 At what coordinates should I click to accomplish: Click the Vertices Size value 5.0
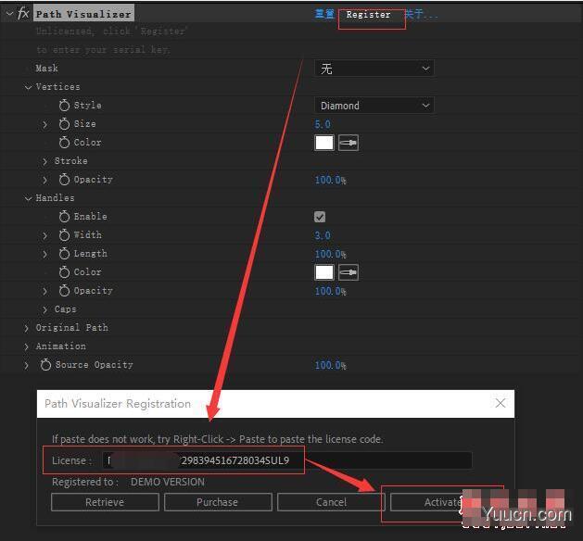323,124
